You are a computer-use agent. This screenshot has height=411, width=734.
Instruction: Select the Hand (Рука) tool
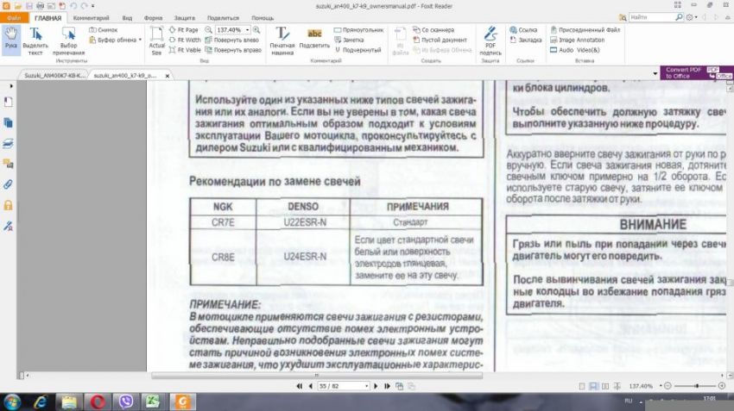click(10, 40)
